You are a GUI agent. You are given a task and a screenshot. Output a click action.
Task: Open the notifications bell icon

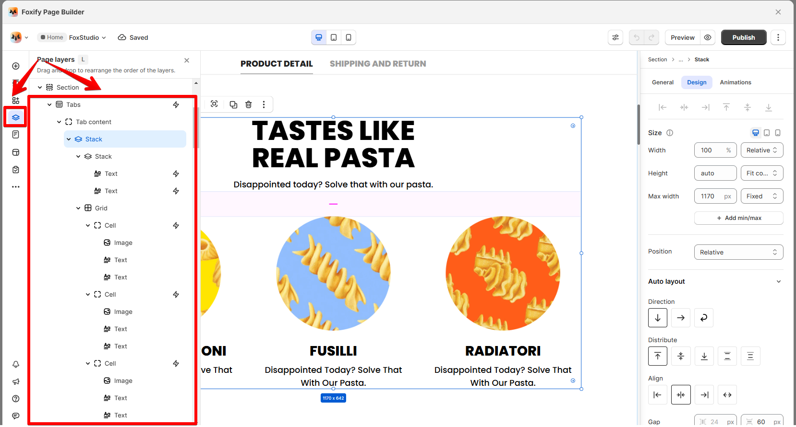16,364
